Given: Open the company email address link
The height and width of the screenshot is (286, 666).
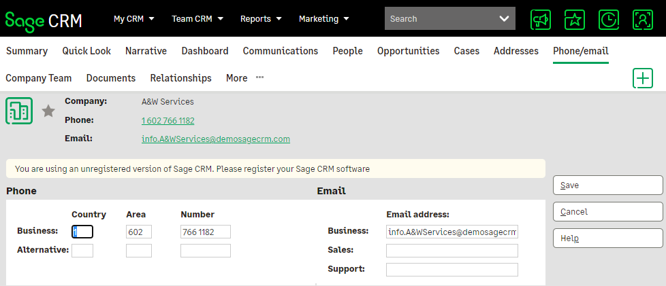Looking at the screenshot, I should click(215, 139).
